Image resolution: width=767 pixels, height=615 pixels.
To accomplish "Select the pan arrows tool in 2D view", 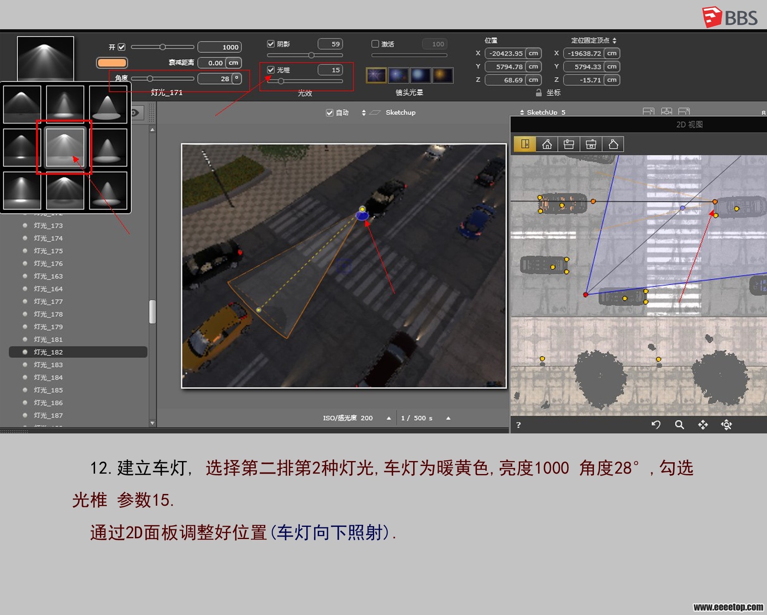I will point(703,425).
